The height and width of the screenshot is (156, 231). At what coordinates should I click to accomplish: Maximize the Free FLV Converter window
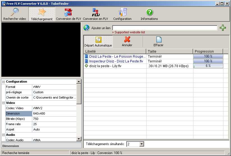click(222, 4)
